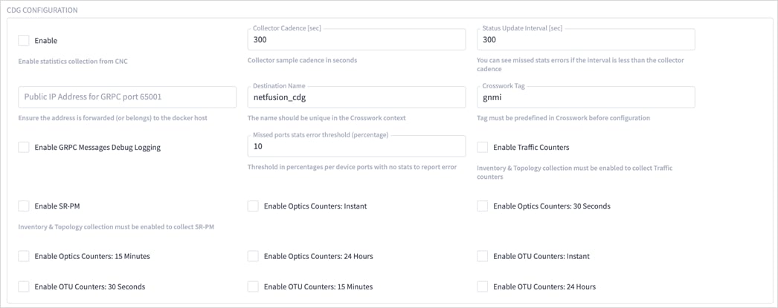This screenshot has height=308, width=778.
Task: Click the Crosswork Tag input field
Action: (585, 97)
